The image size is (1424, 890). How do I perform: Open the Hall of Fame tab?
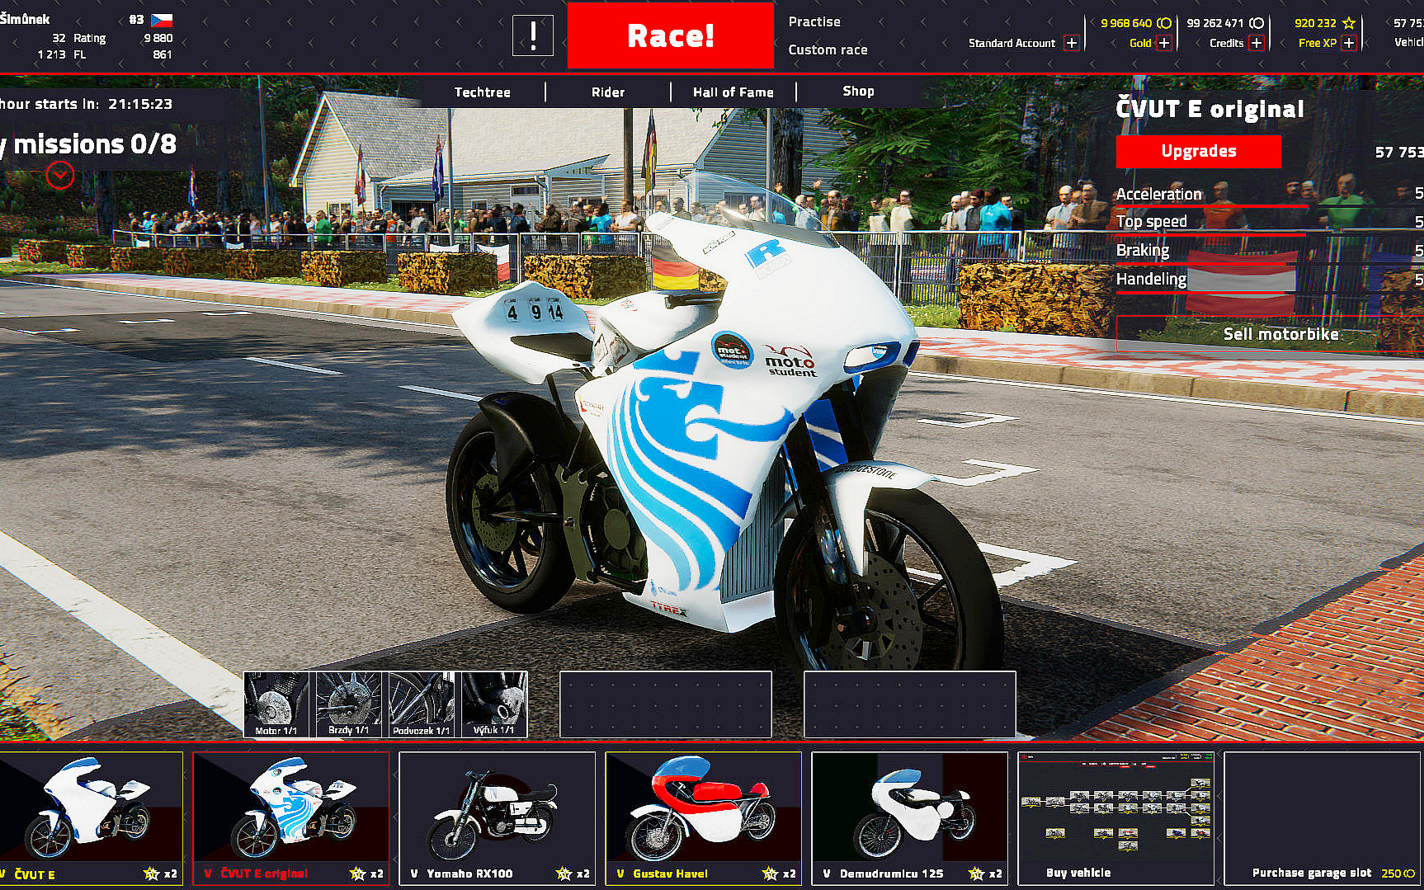point(733,92)
